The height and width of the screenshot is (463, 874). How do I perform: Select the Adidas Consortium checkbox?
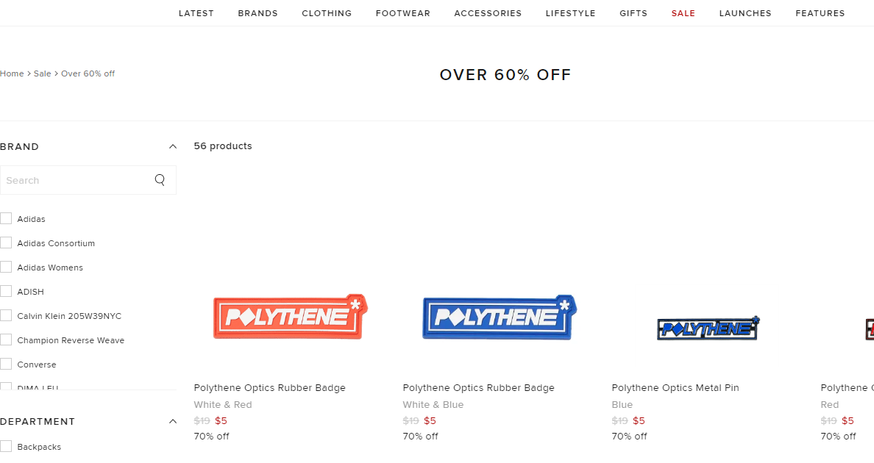[7, 243]
